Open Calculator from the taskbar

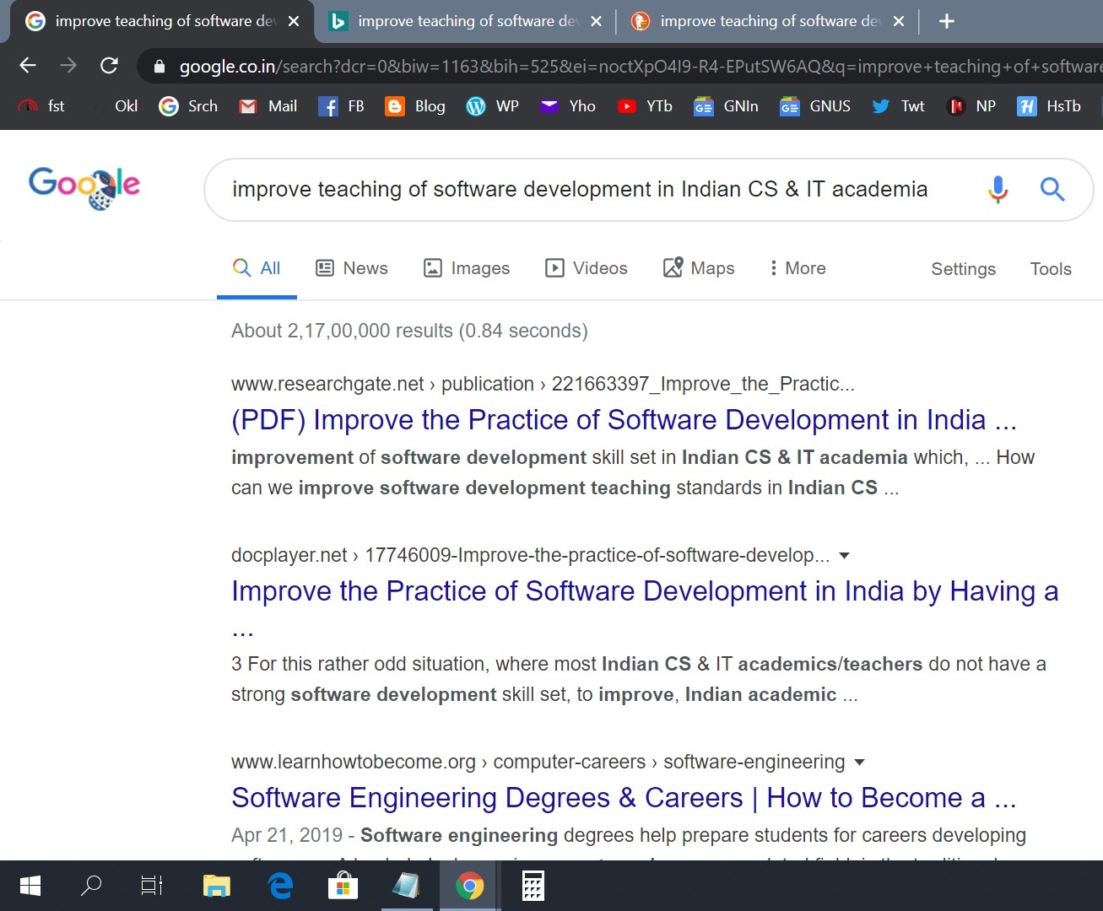pos(533,886)
